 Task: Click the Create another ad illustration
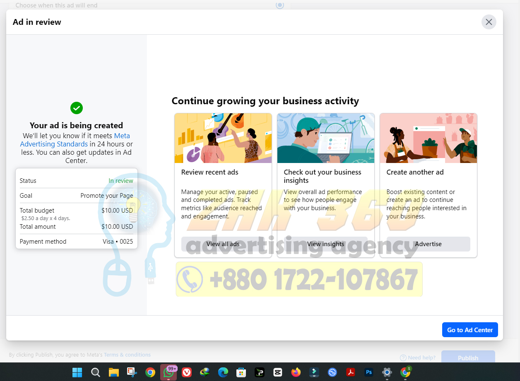tap(429, 138)
